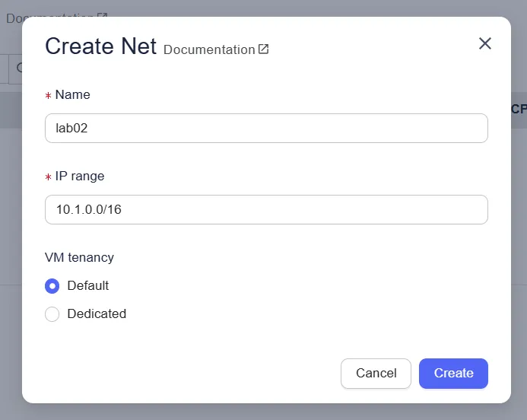Click the IP range field with 10.1.0.0/16
Screen dimensions: 527x420
click(x=266, y=209)
